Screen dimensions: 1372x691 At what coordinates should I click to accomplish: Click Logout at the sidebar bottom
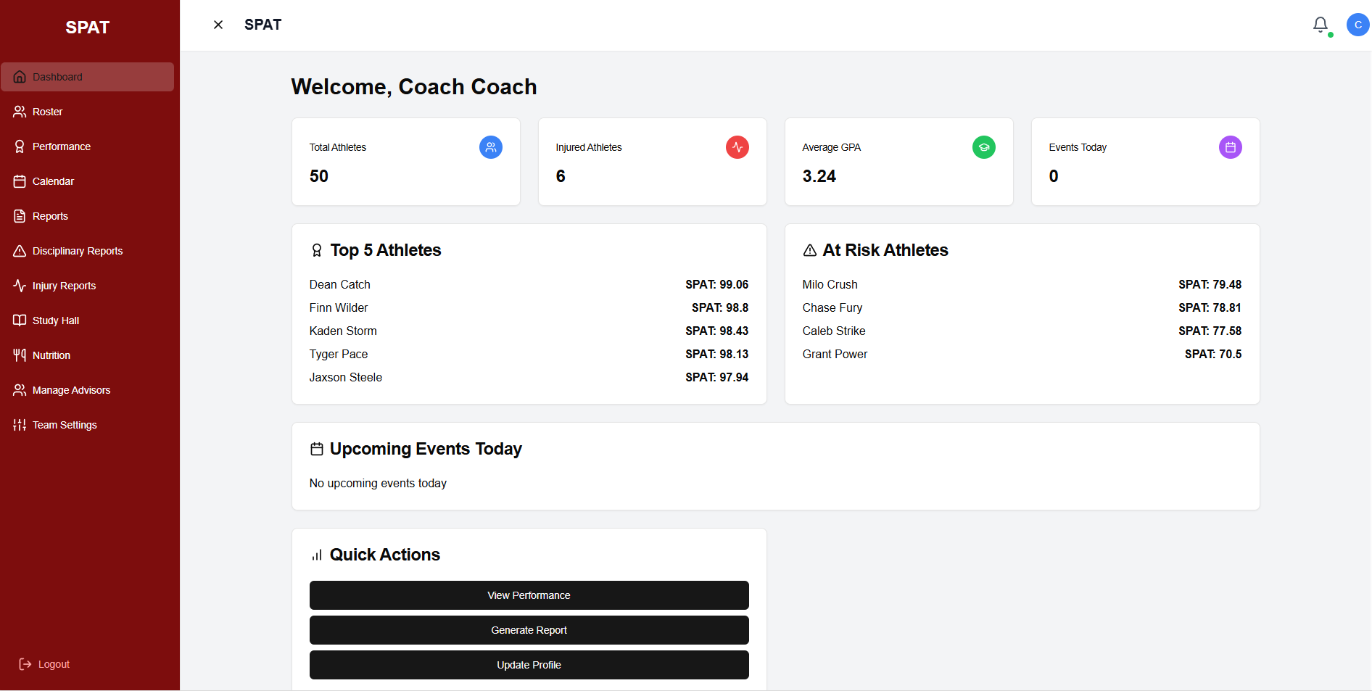tap(44, 664)
